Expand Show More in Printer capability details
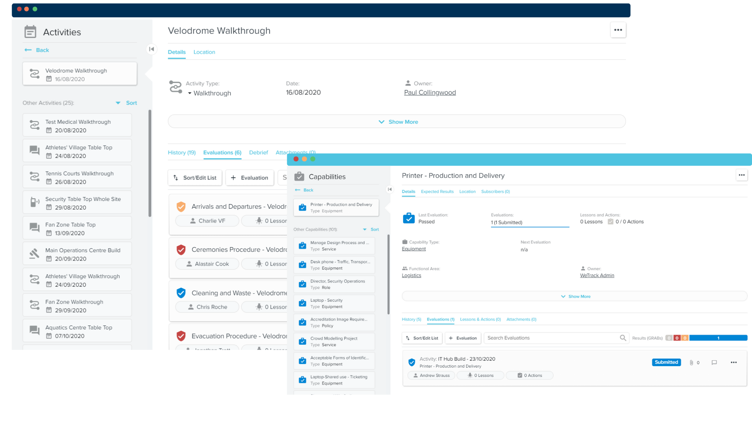752x423 pixels. coord(575,296)
